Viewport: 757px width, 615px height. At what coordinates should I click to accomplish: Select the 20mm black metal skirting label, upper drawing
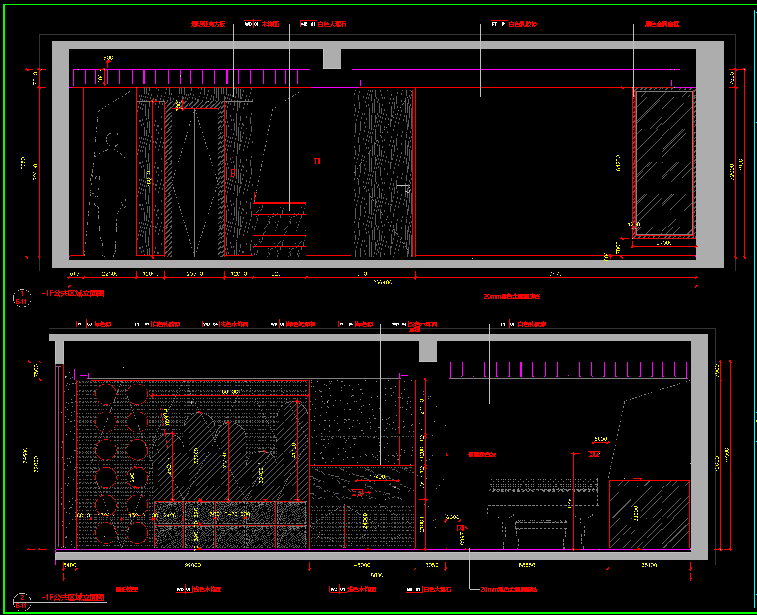pyautogui.click(x=512, y=296)
